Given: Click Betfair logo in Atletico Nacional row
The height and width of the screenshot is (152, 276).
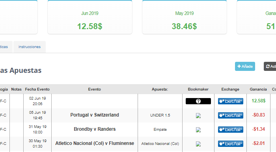Looking at the screenshot, I should tap(231, 144).
